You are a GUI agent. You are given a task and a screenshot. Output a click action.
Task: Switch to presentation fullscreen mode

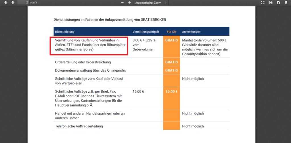tap(263, 3)
